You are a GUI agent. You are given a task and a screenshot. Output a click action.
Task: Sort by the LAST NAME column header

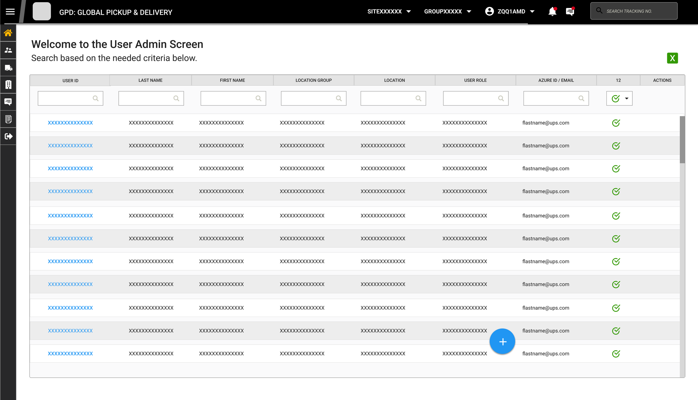150,80
